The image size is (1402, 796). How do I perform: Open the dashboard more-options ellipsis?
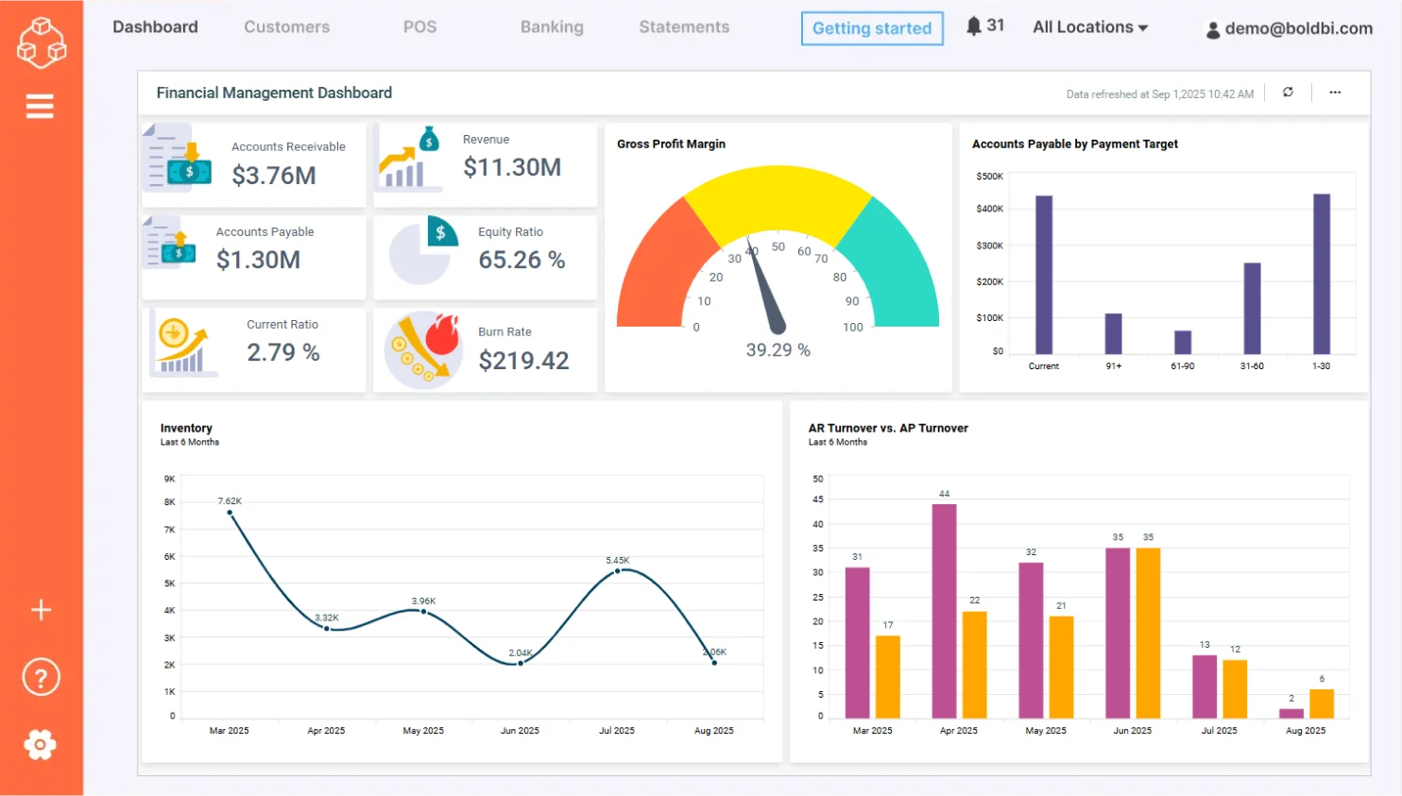(1334, 93)
